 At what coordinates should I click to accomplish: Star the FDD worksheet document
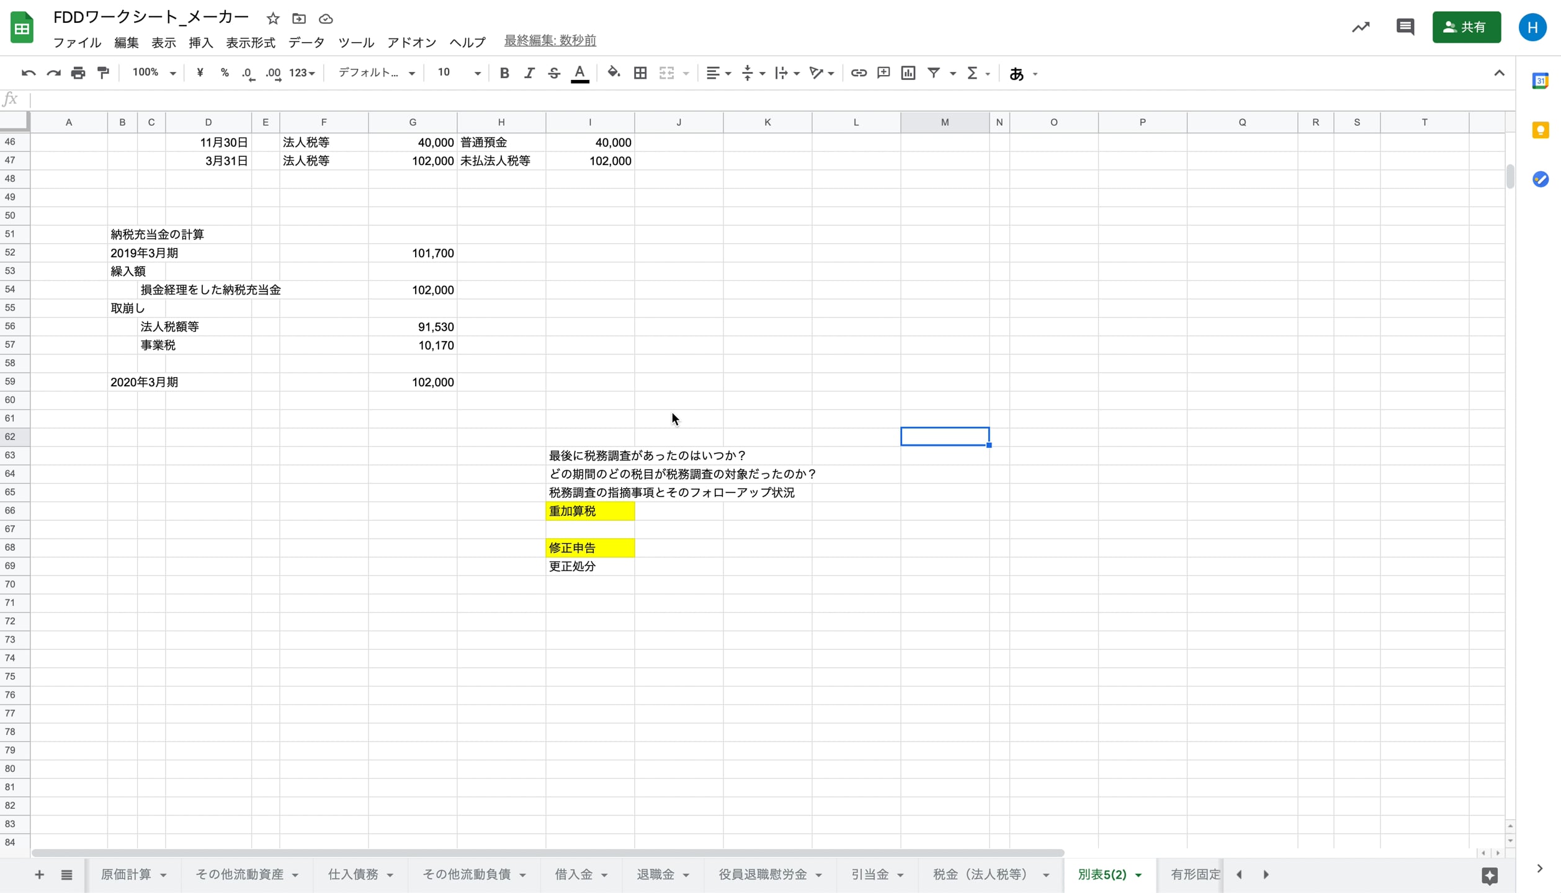pyautogui.click(x=272, y=19)
